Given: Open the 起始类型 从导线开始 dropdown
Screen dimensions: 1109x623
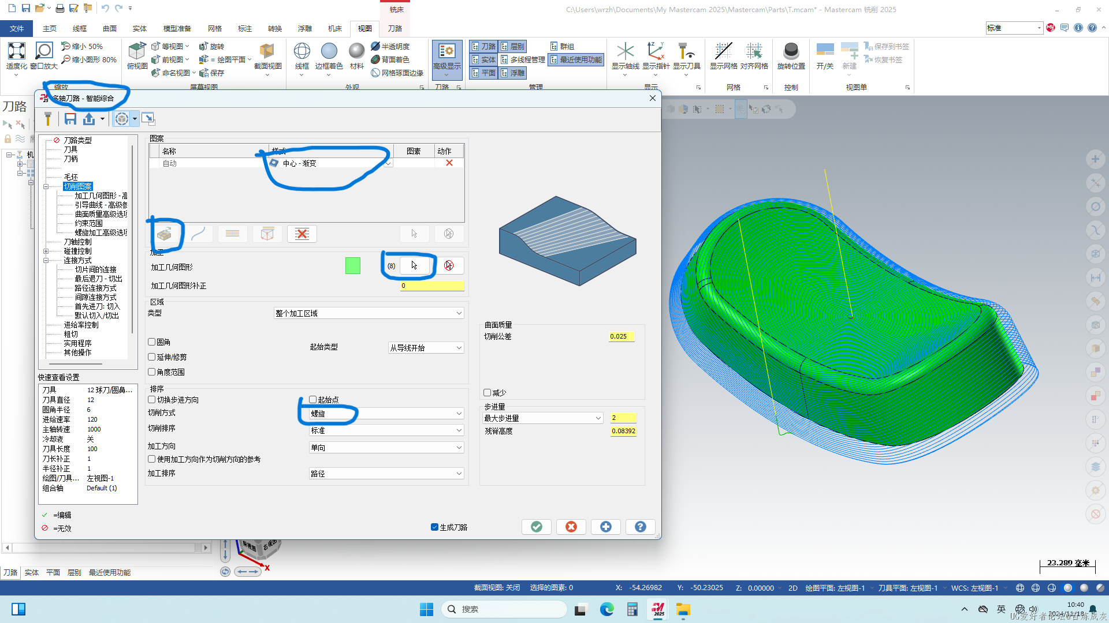Looking at the screenshot, I should pyautogui.click(x=426, y=348).
